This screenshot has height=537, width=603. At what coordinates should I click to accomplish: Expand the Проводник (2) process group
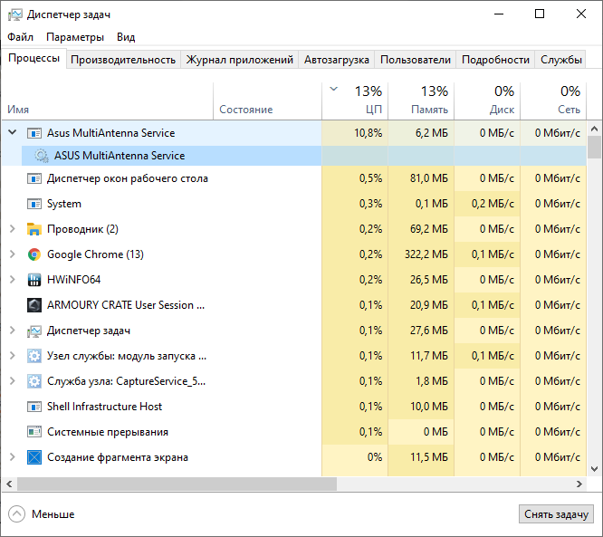click(13, 229)
